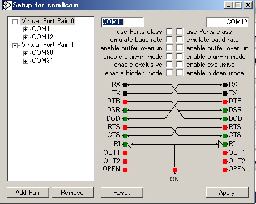The width and height of the screenshot is (256, 204).
Task: Collapse Virtual Port Pair 0 node
Action: pos(15,22)
